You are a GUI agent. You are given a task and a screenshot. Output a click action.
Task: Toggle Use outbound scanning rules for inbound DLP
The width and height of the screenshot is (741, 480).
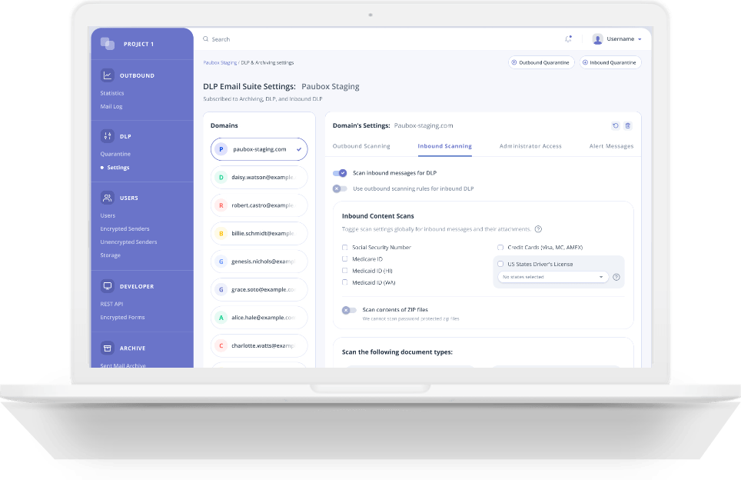pyautogui.click(x=340, y=188)
